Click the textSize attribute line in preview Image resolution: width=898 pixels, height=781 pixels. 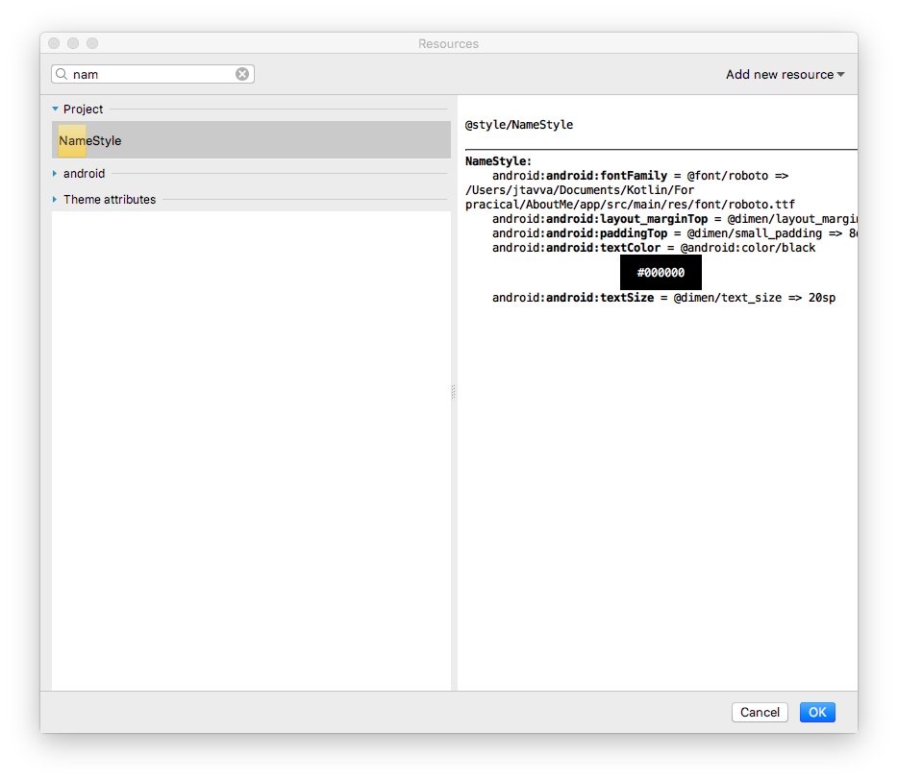tap(663, 298)
